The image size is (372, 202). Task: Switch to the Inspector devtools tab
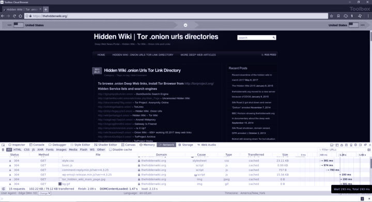[x=17, y=145]
